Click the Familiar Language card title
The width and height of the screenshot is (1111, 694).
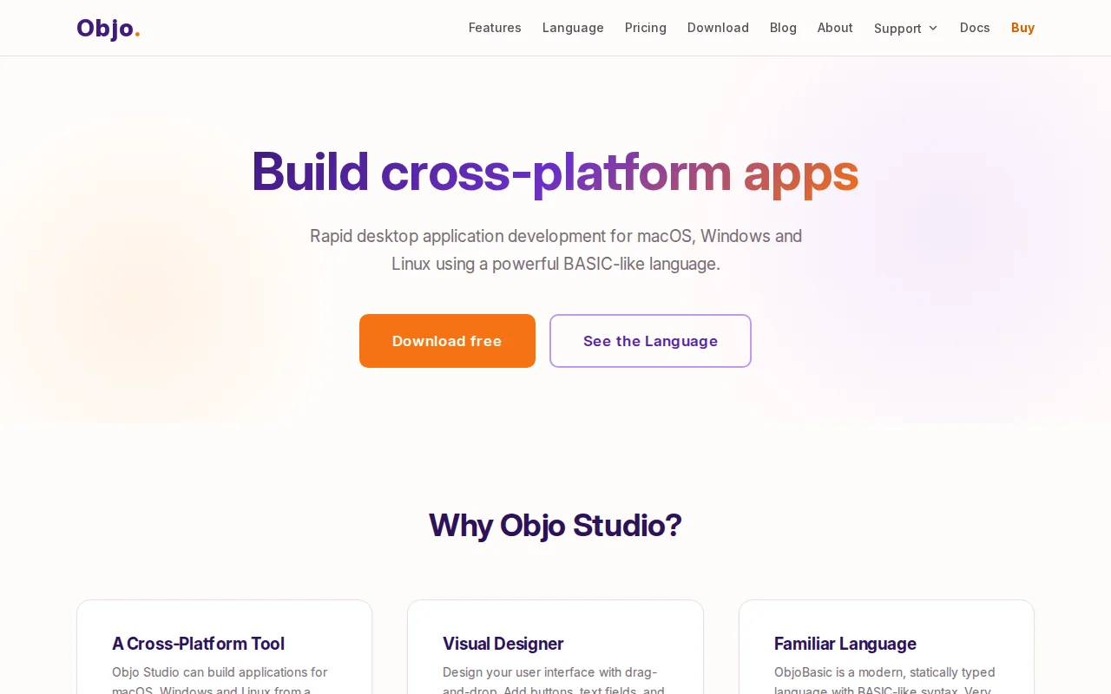click(845, 644)
